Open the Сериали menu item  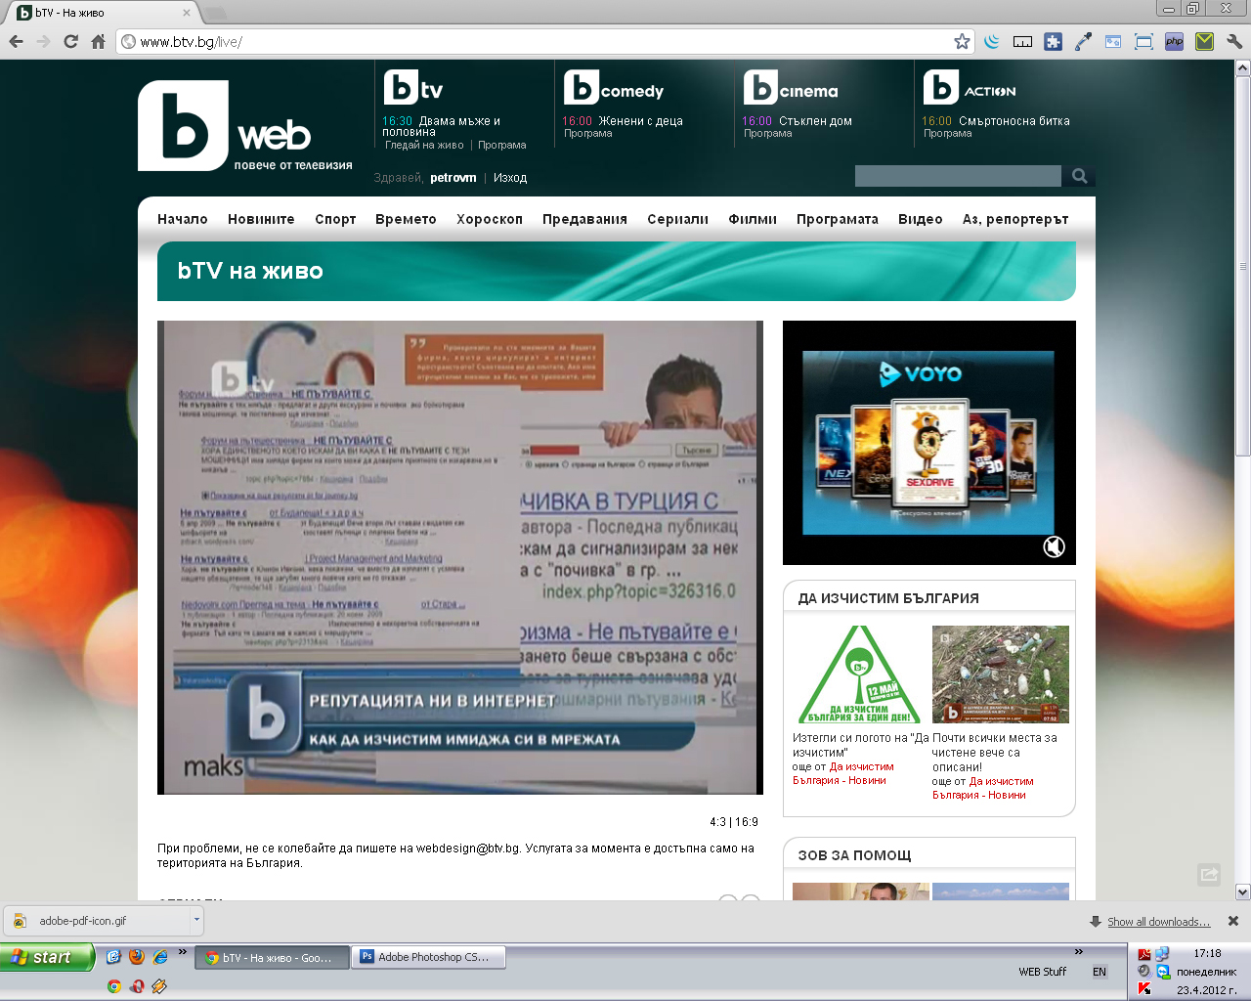click(x=677, y=219)
